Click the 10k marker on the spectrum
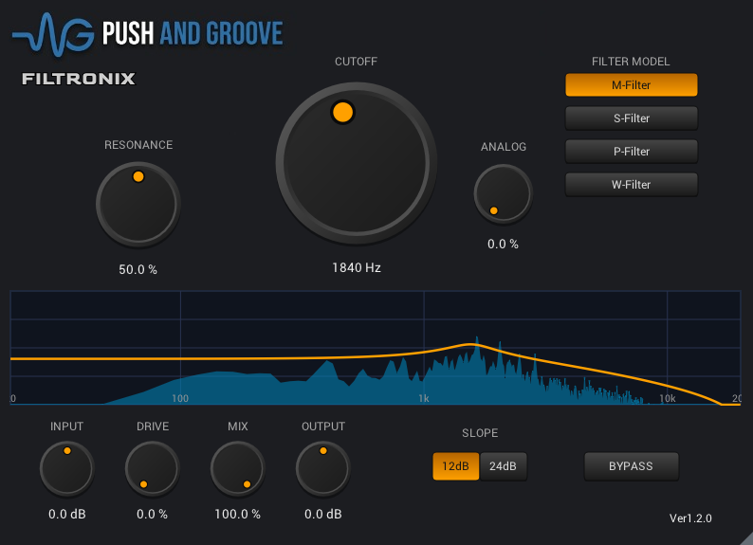 pyautogui.click(x=667, y=399)
